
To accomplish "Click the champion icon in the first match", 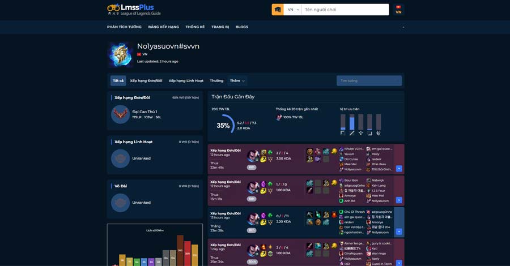I will (x=252, y=156).
